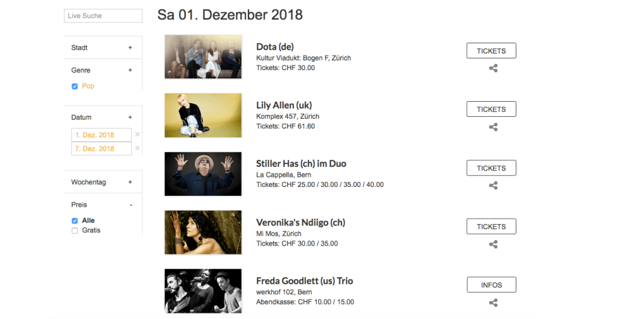Image resolution: width=619 pixels, height=319 pixels.
Task: Share the Stiller Has im Duo event
Action: pos(493,186)
